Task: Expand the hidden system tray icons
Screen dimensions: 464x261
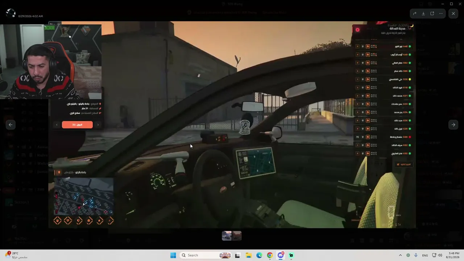Action: point(400,255)
